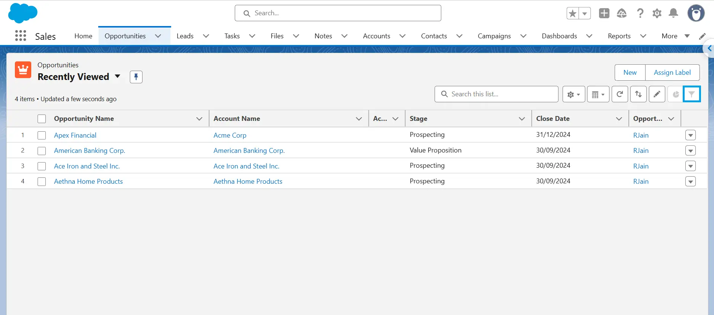
Task: Tick the Aethna Home Products row
Action: pyautogui.click(x=42, y=181)
